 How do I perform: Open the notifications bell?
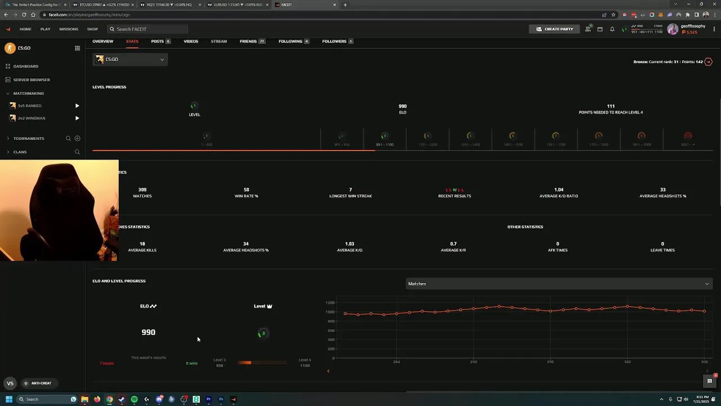click(612, 29)
